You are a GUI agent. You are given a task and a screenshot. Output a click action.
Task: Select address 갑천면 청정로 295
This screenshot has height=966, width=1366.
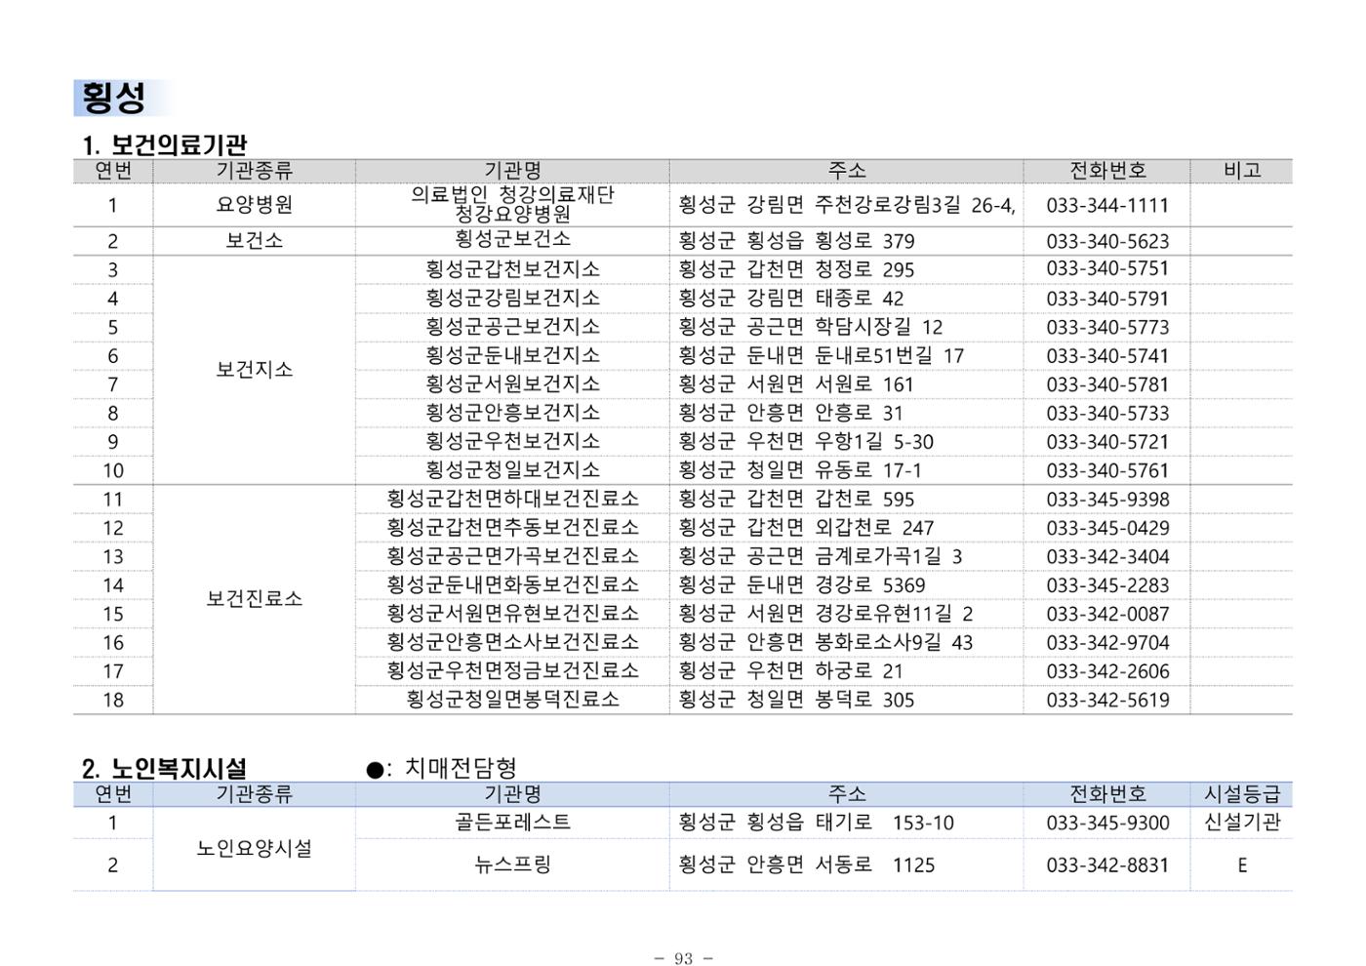tap(830, 269)
